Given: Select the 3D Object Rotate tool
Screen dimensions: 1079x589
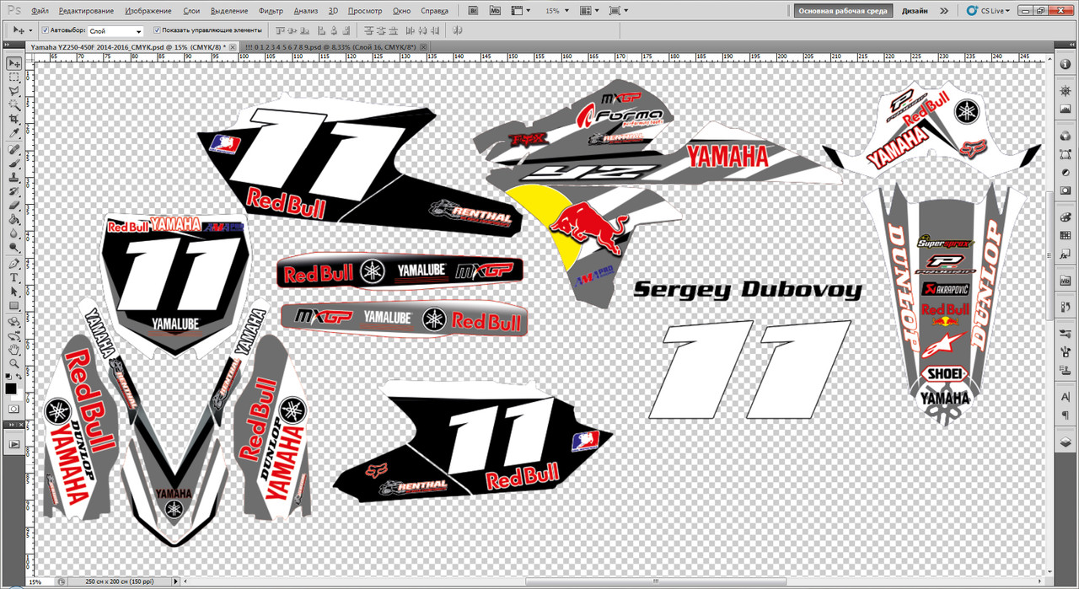Looking at the screenshot, I should (x=14, y=322).
